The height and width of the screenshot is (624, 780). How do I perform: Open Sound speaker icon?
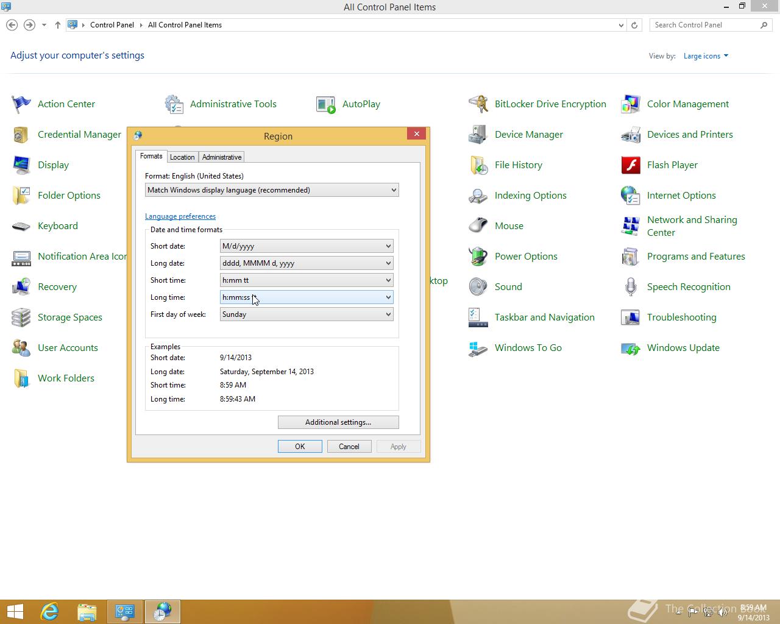[x=478, y=287]
